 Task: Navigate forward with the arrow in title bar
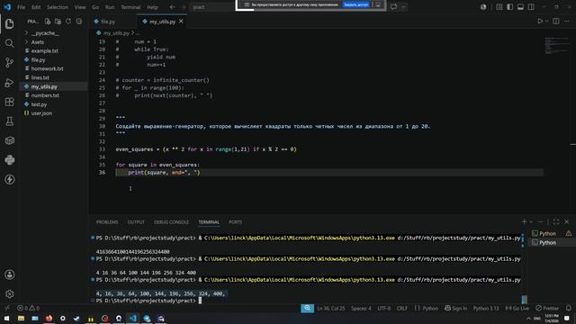click(184, 6)
